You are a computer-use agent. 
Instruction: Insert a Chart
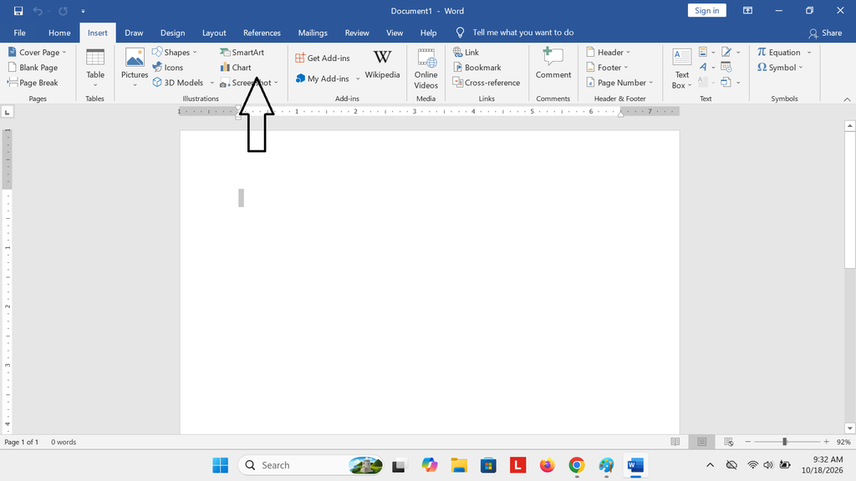235,68
